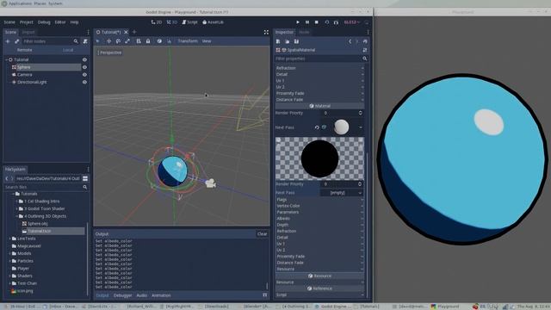Switch to the 2D workspace

[x=157, y=22]
